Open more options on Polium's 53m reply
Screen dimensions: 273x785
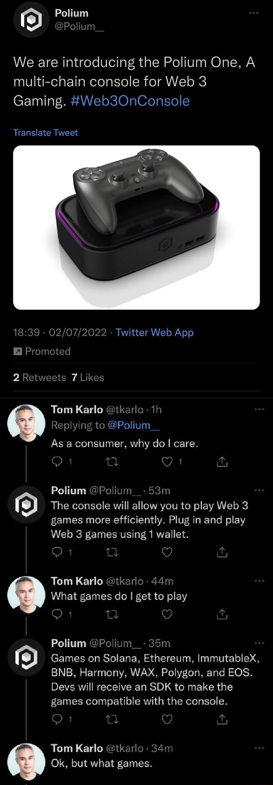259,490
